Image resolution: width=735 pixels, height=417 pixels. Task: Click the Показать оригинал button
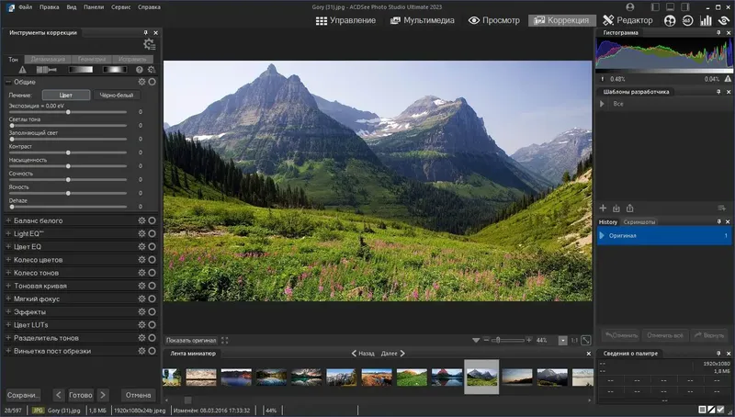[191, 341]
